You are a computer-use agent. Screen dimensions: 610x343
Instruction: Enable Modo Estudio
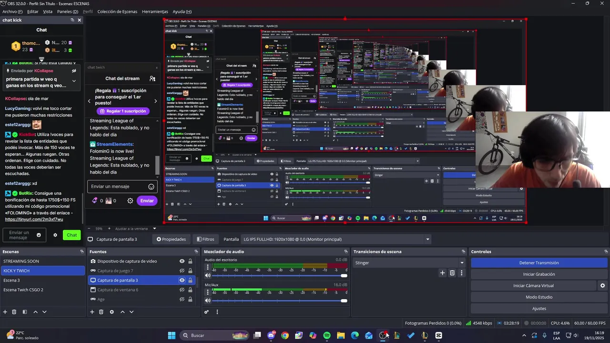tap(539, 297)
